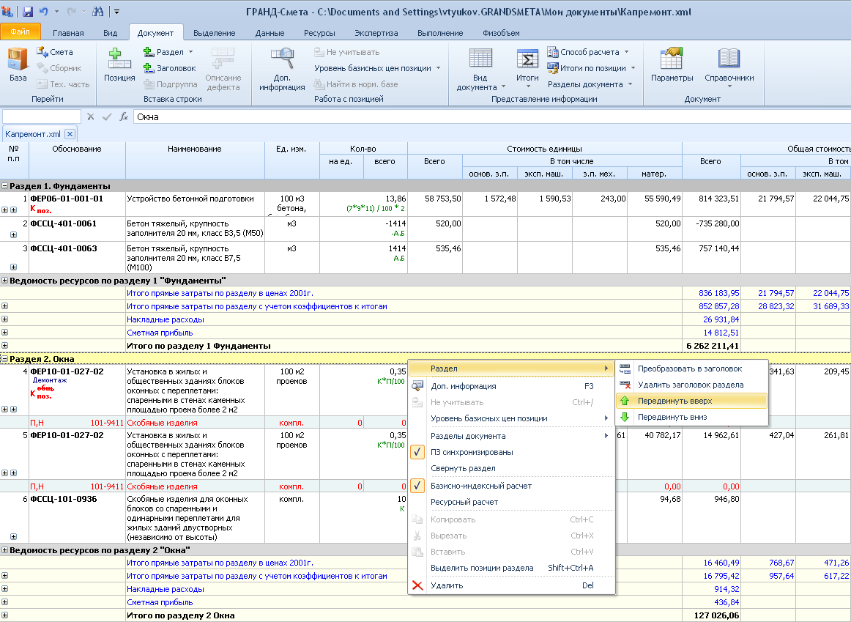851x622 pixels.
Task: Move the section down with Передвинуть вниз
Action: (692, 418)
